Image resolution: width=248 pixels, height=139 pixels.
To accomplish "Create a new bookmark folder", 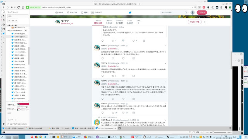I will click(x=13, y=20).
